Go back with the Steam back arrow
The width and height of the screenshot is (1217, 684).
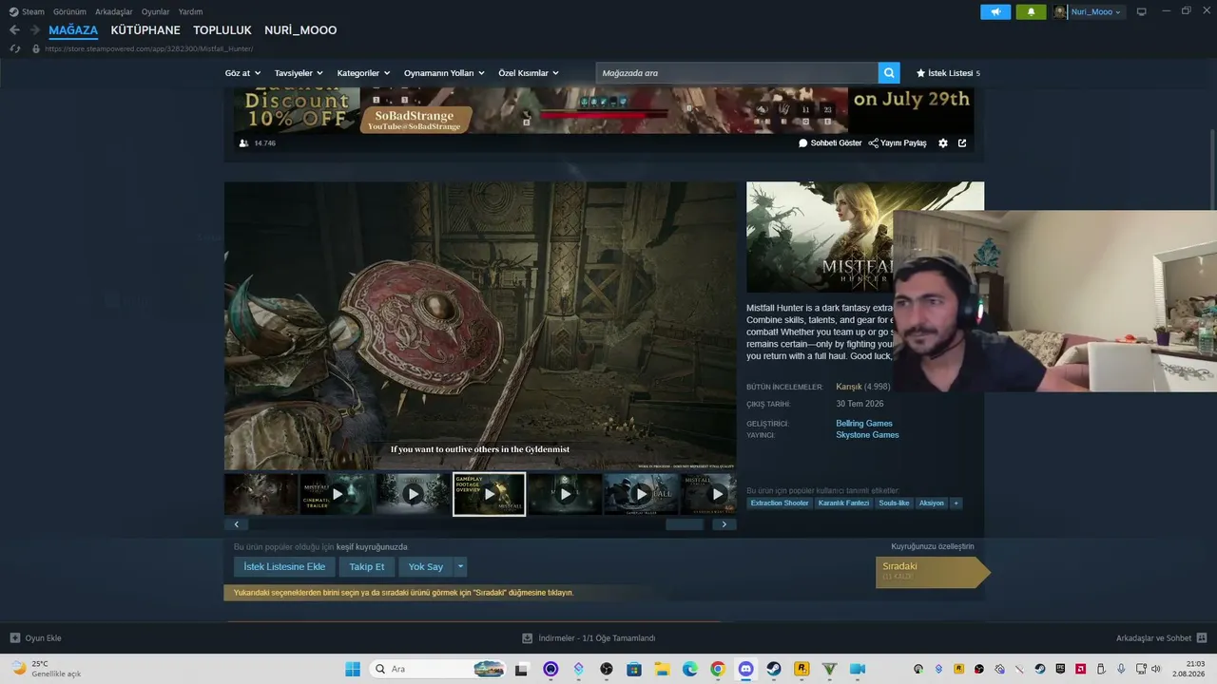pos(14,30)
